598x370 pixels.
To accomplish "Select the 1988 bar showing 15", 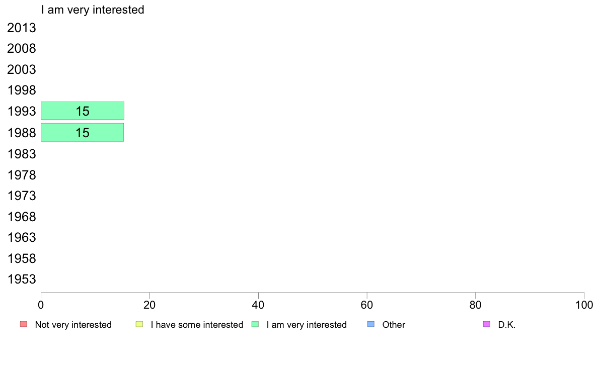I will [x=83, y=132].
